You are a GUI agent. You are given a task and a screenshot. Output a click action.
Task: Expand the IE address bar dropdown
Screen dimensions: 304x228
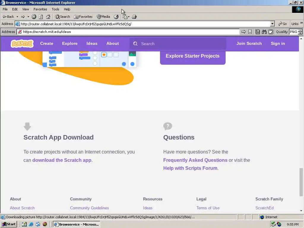(x=273, y=24)
